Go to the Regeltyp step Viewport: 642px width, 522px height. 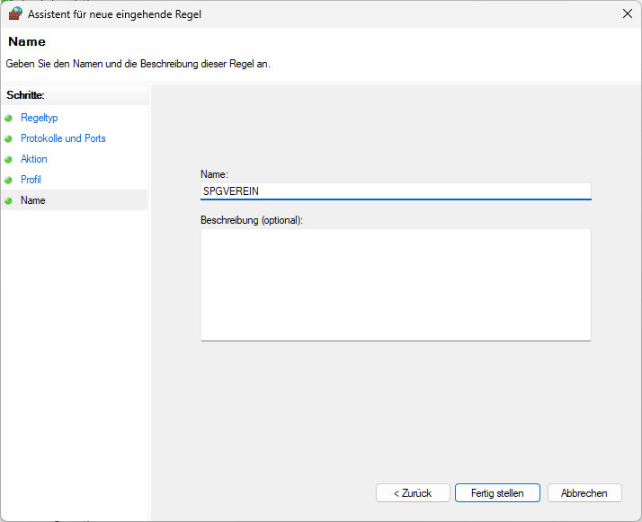click(39, 118)
